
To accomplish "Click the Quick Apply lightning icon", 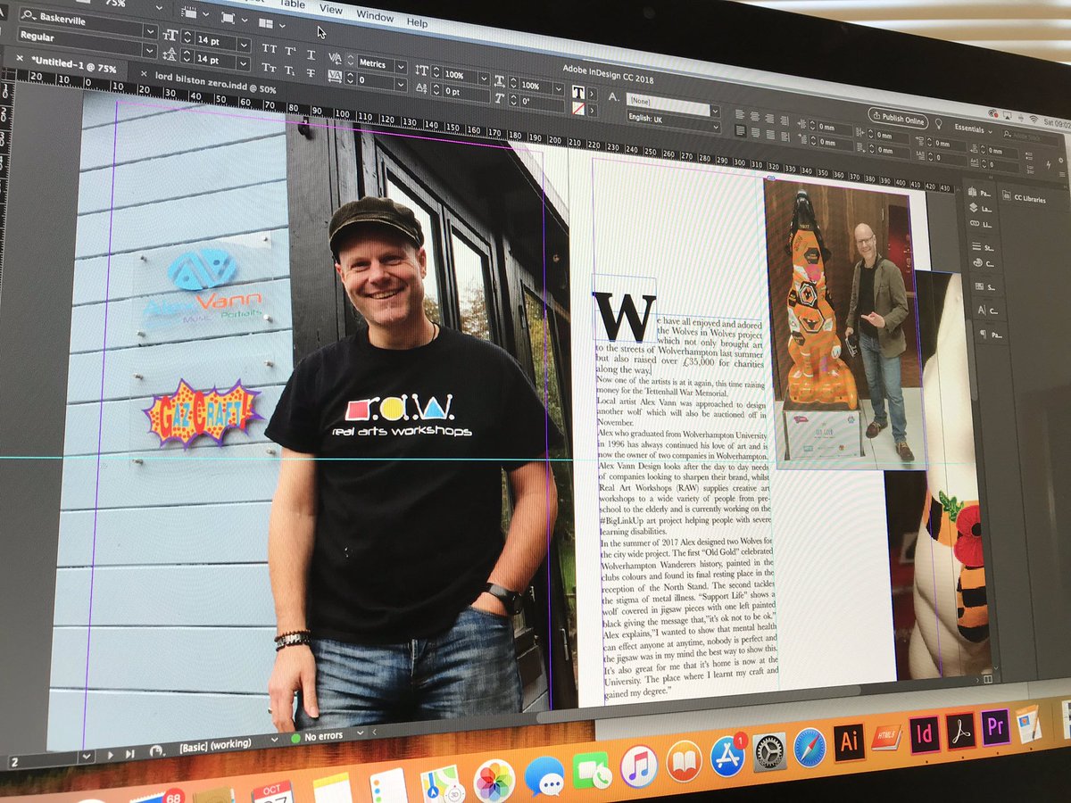I will coord(1048,164).
